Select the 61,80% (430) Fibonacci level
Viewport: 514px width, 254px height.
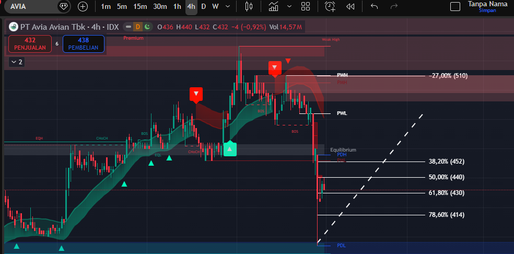click(x=447, y=193)
